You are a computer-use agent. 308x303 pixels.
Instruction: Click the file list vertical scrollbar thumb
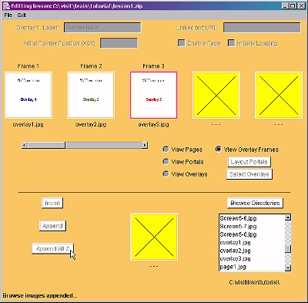[288, 248]
